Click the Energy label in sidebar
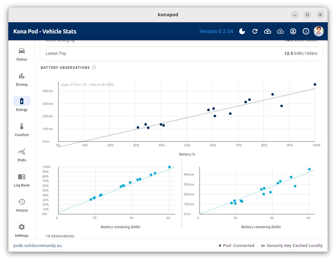336x261 pixels. [22, 110]
